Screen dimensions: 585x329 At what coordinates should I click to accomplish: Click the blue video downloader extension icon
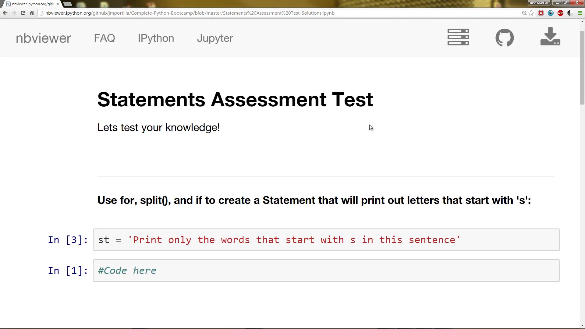pos(551,13)
